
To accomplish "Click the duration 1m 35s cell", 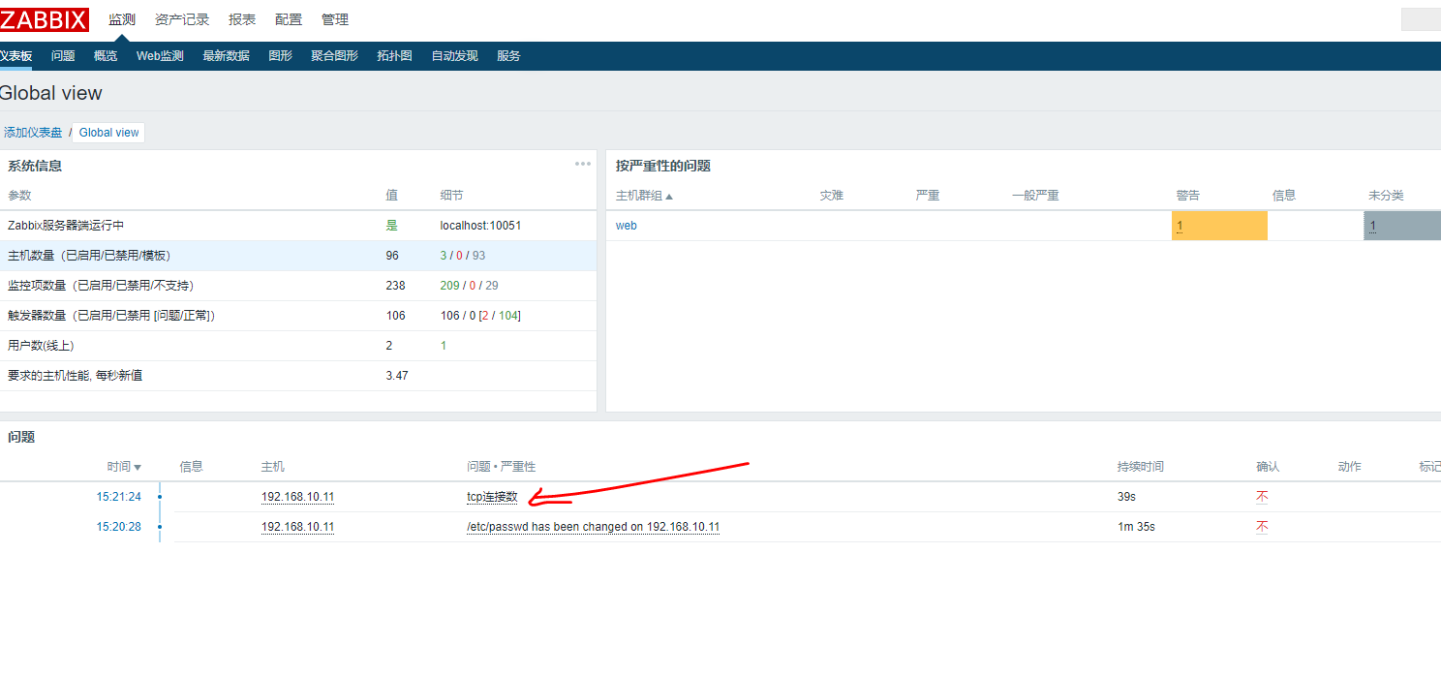I will tap(1136, 527).
